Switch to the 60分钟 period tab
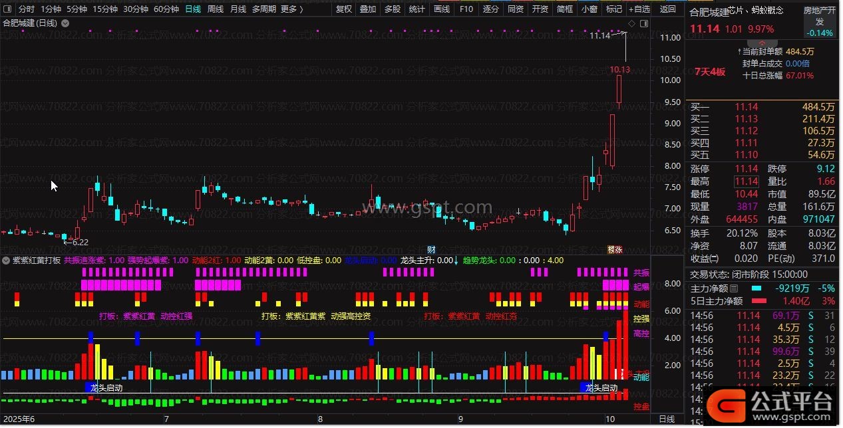Screen dimensions: 843x428 [x=166, y=9]
